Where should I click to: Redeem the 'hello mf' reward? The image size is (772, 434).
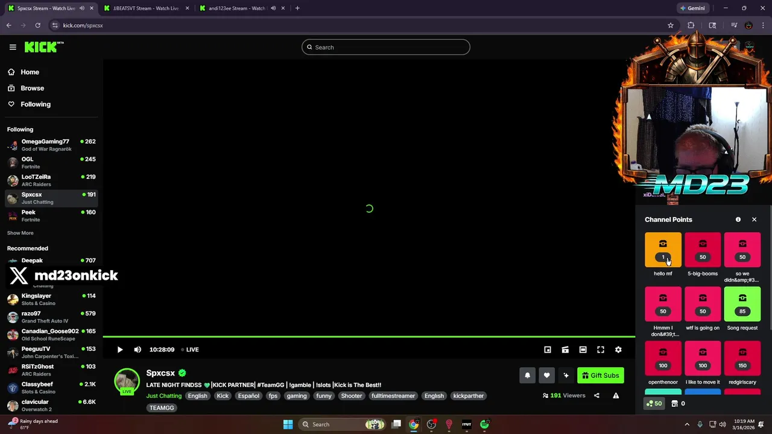coord(663,250)
